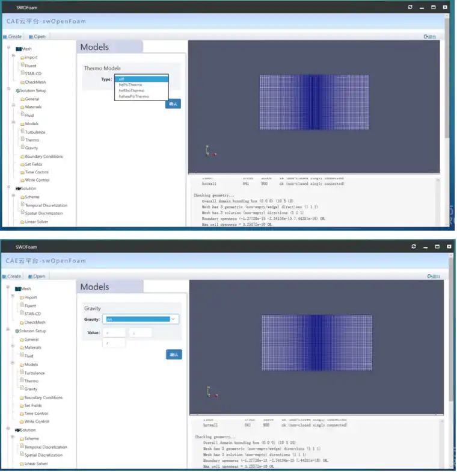Select Turbulence in the bottom window tree
This screenshot has width=457, height=472.
click(34, 373)
